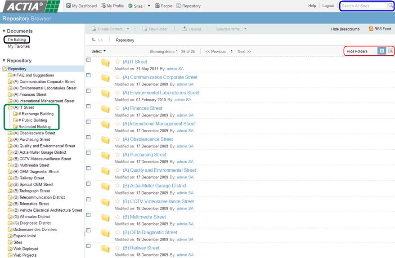This screenshot has width=395, height=258.
Task: Open the (B) Multimedia Street folder icon
Action: click(x=105, y=218)
